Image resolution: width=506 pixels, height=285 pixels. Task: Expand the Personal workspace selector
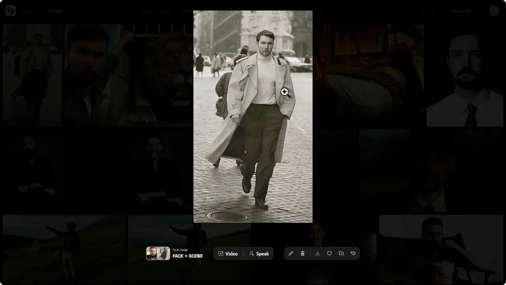point(461,11)
